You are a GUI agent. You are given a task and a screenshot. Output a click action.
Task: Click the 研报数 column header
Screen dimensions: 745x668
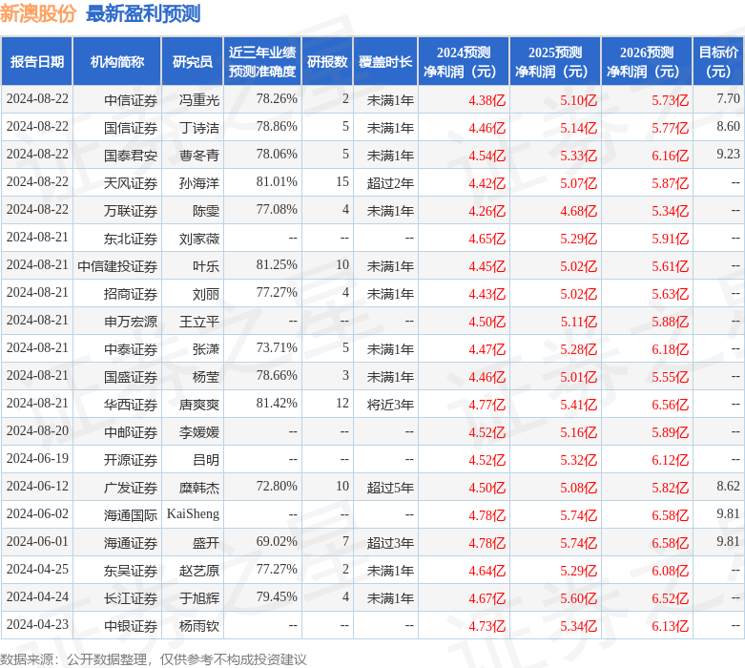(x=327, y=62)
